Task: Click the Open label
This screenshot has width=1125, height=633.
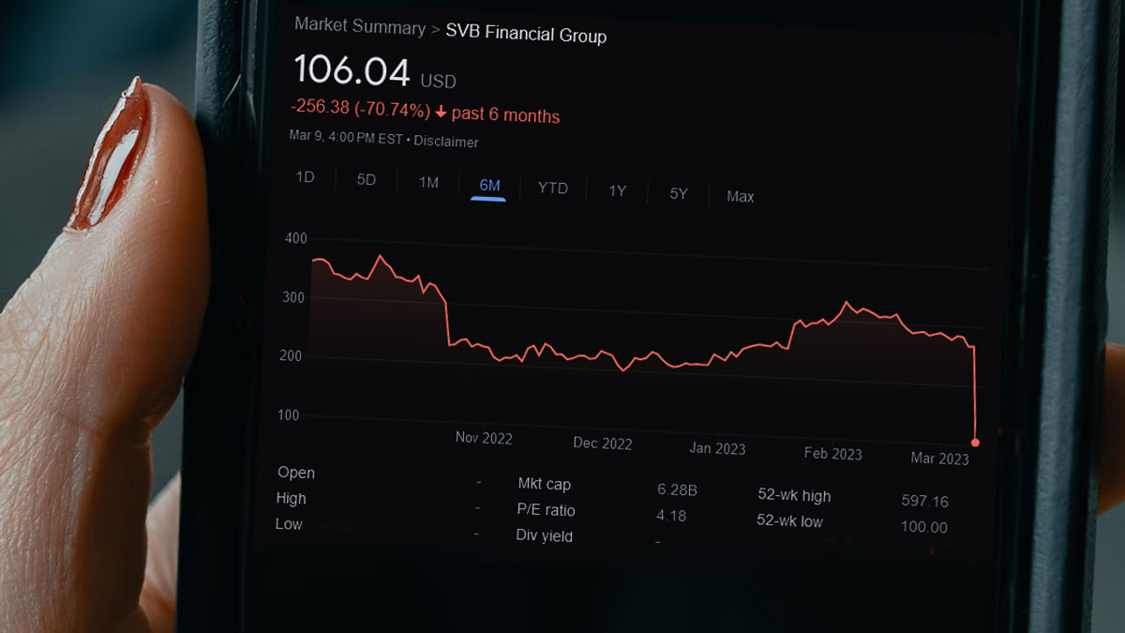Action: (x=296, y=473)
